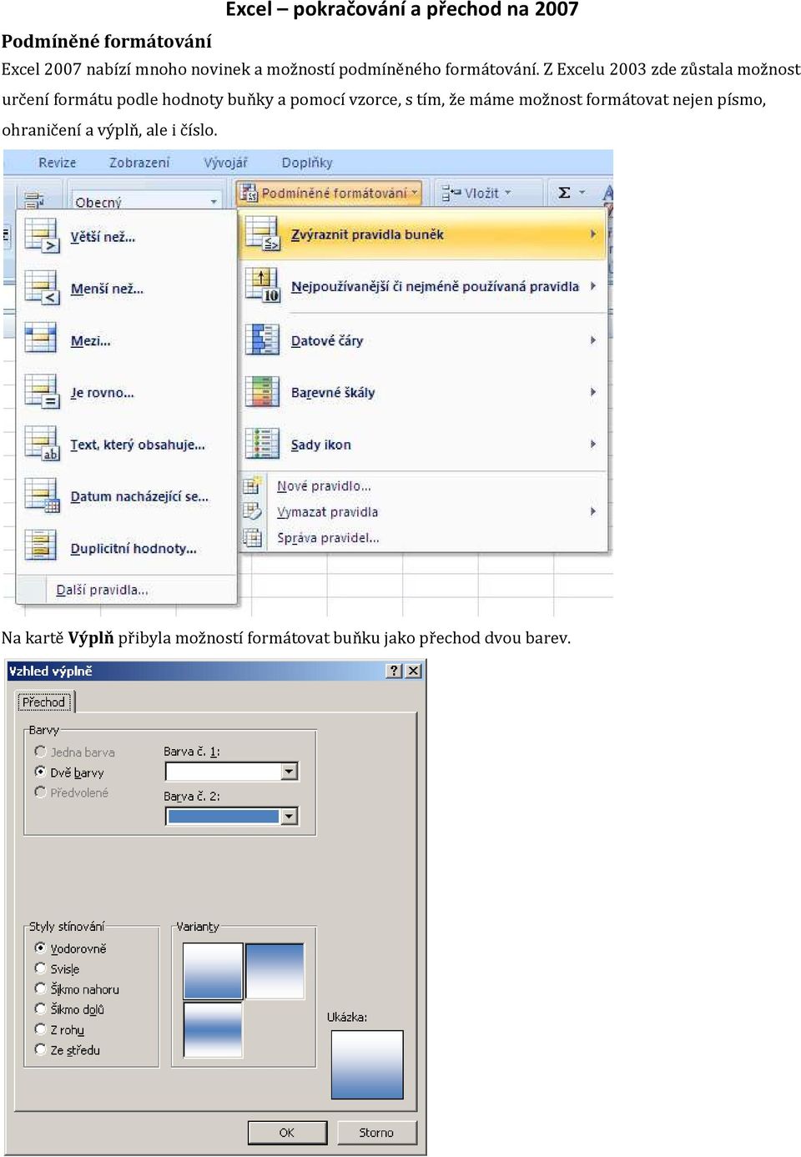Expand the Vymazat pravidla submenu arrow
Viewport: 801px width, 1157px height.
(593, 511)
